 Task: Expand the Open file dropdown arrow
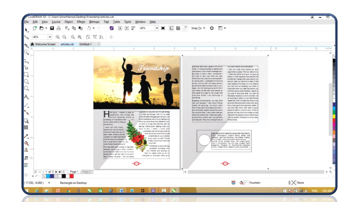(46, 28)
